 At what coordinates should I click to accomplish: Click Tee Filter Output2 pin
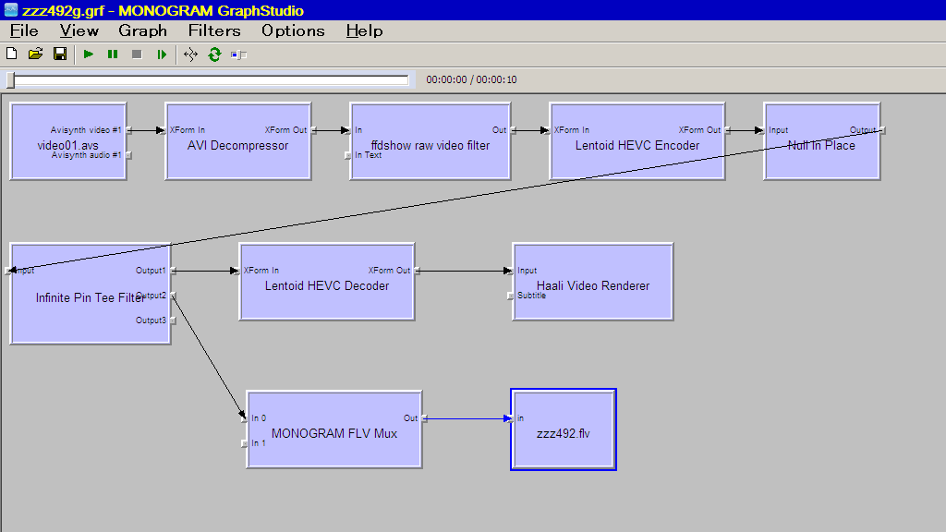[x=173, y=296]
